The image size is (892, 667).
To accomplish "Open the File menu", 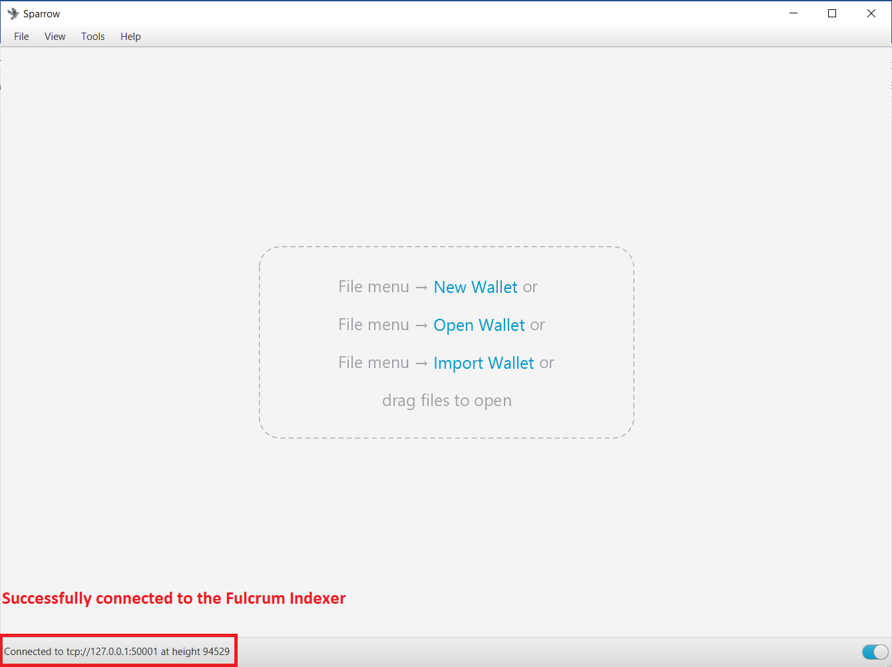I will click(x=21, y=37).
